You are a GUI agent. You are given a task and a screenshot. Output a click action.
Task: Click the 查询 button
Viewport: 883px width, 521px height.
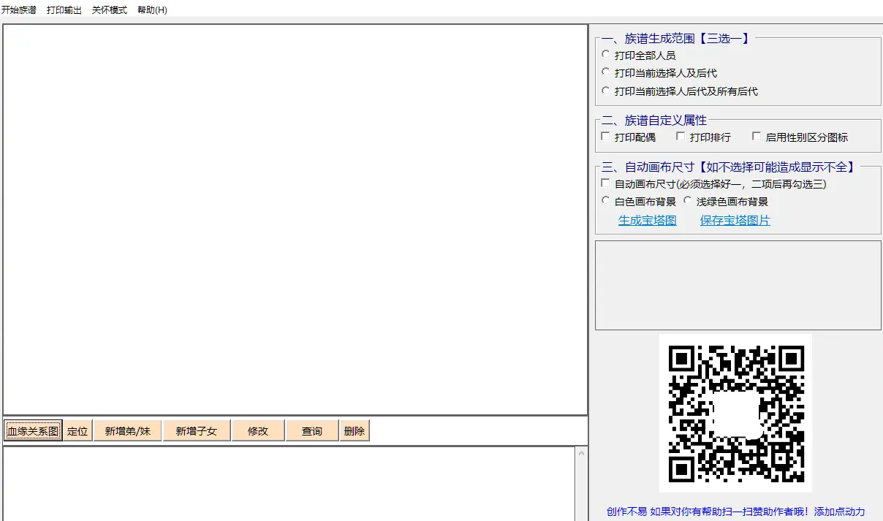(x=312, y=431)
